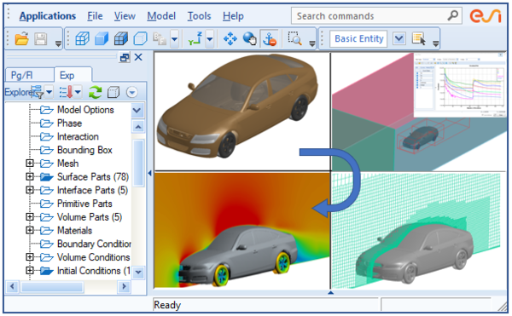
Task: Open the Explorer filter dropdown arrow
Action: click(49, 92)
